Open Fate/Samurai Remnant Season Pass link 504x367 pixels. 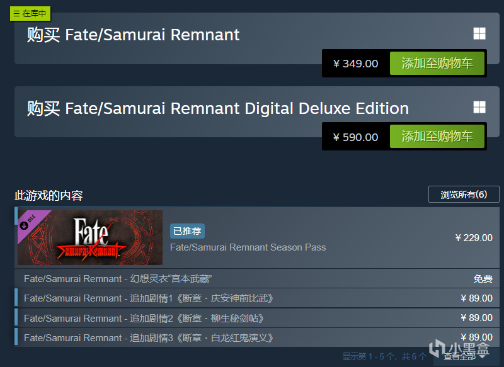click(x=248, y=247)
